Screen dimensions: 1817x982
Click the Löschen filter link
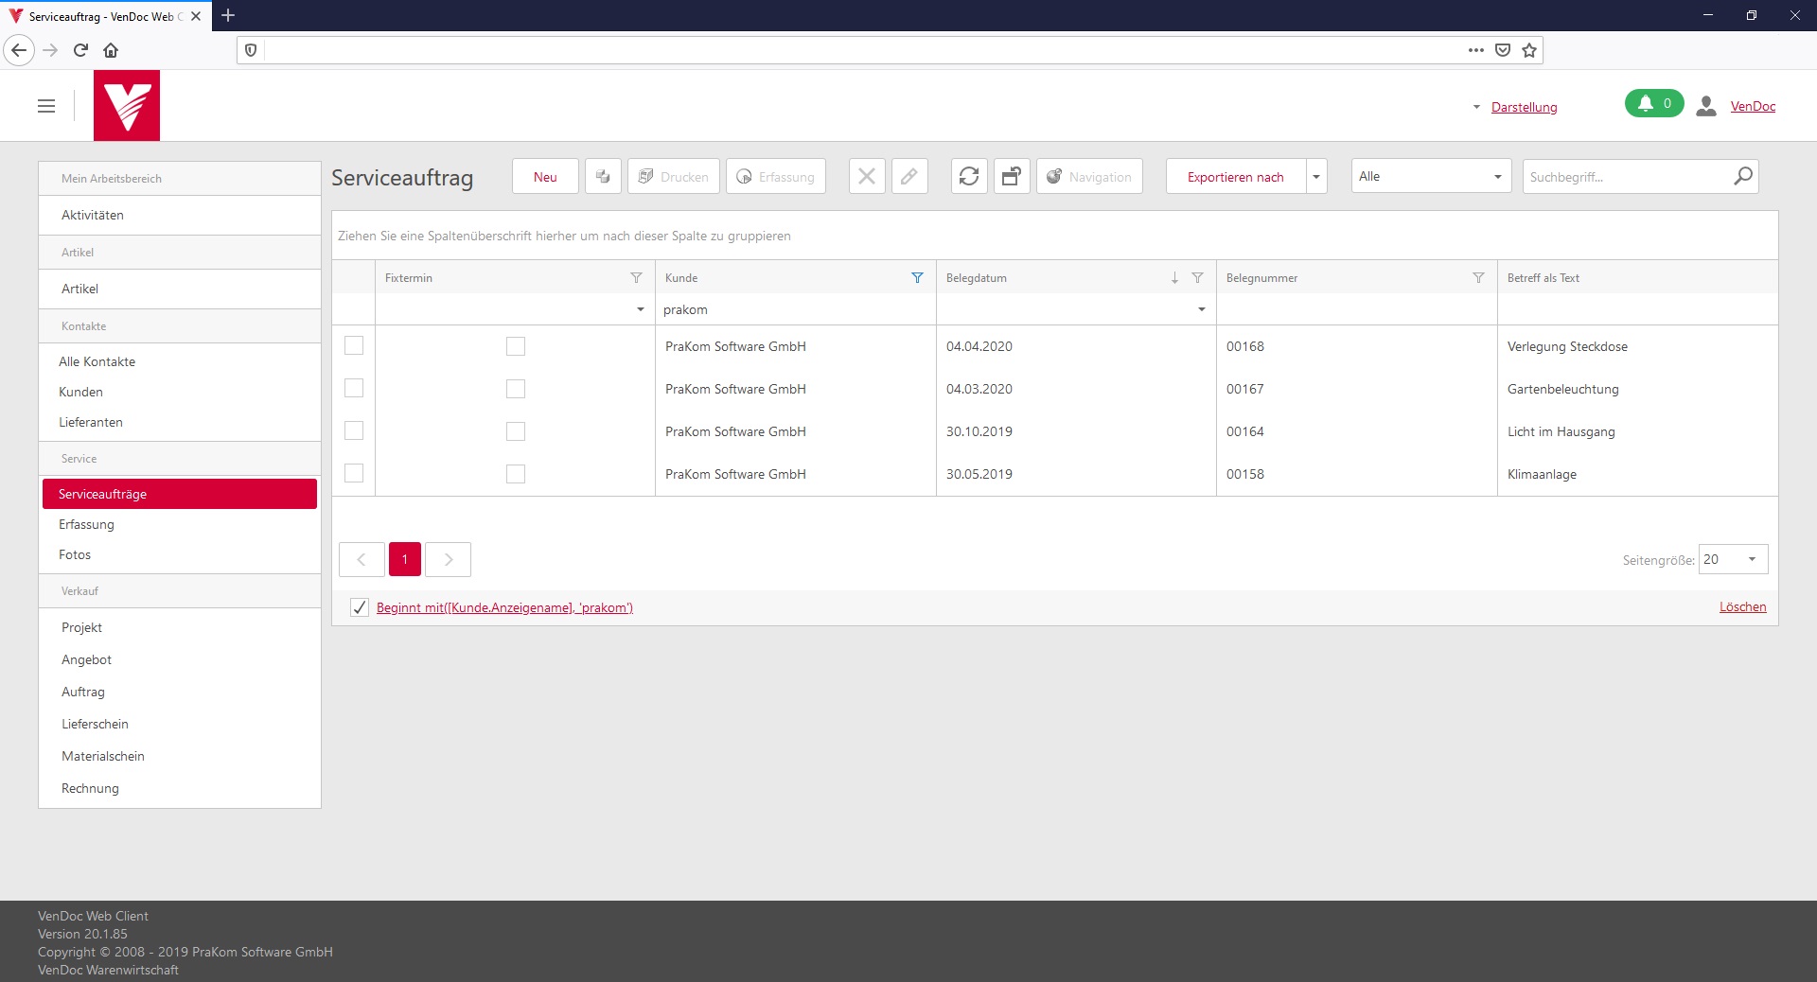(x=1742, y=607)
